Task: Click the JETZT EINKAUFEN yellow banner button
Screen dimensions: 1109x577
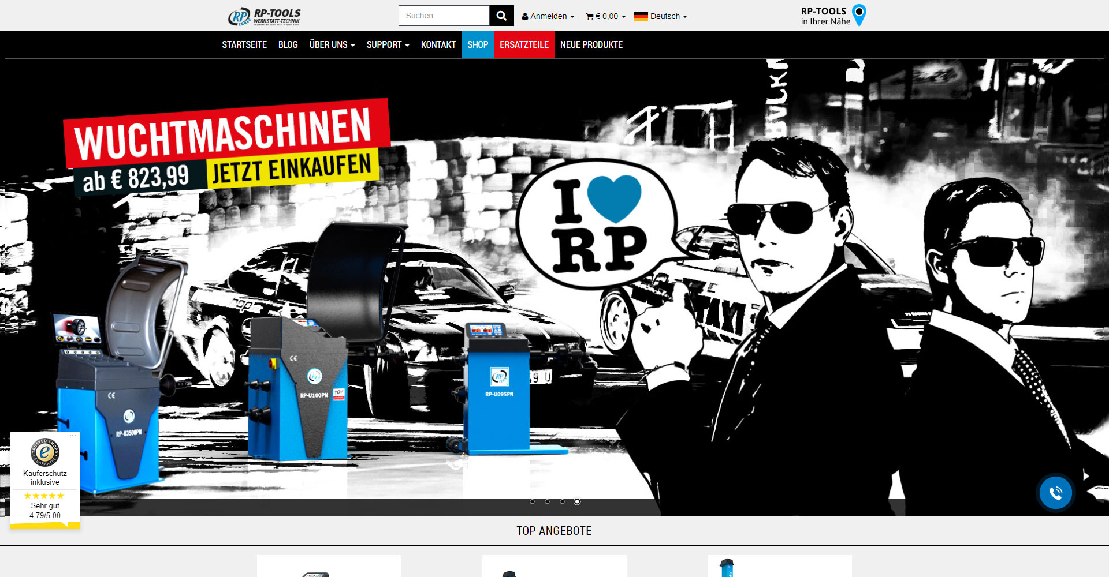Action: [x=292, y=169]
